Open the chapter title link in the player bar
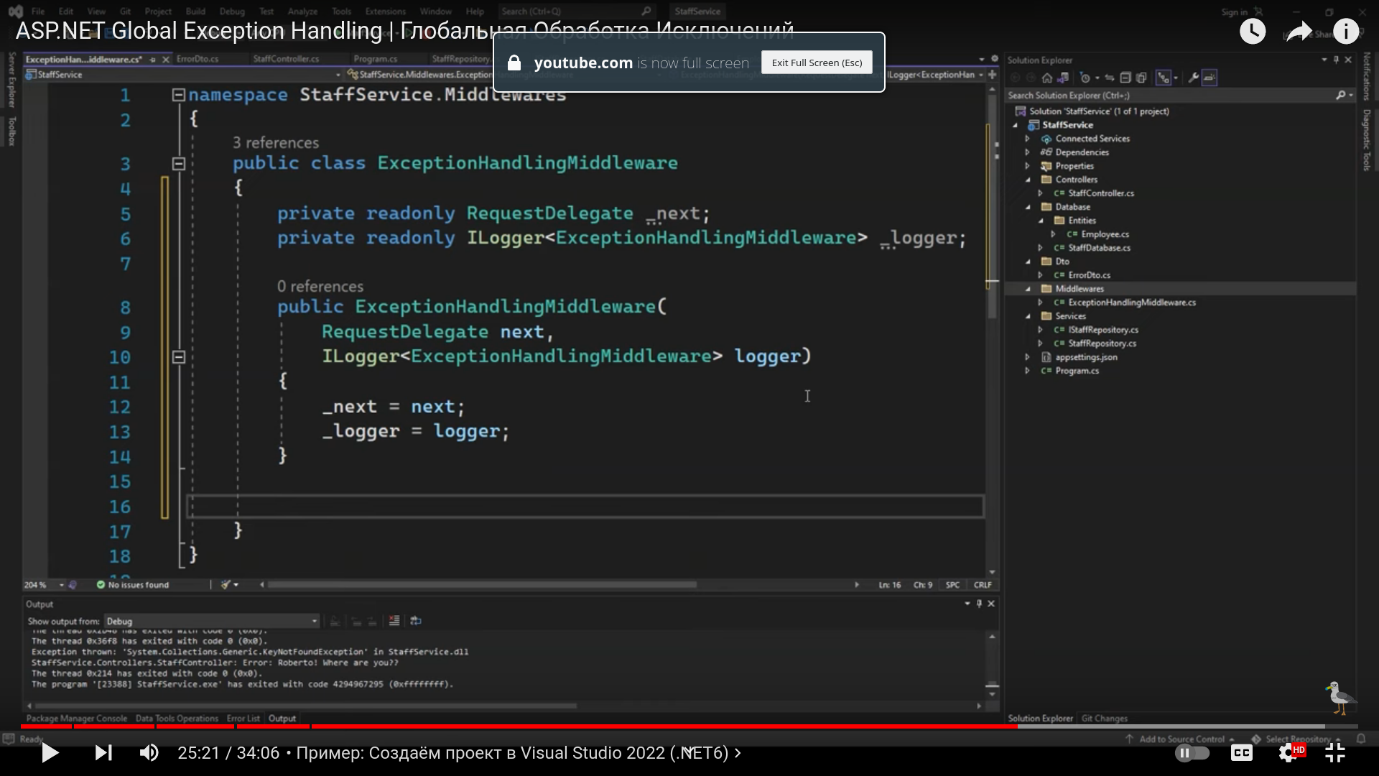 (x=517, y=752)
